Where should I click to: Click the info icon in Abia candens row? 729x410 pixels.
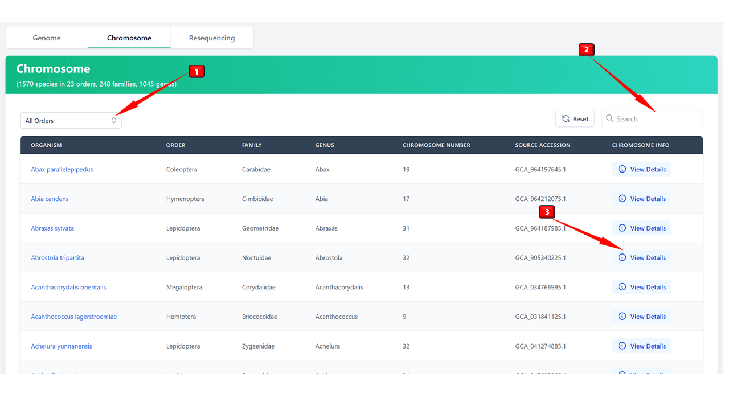(622, 199)
